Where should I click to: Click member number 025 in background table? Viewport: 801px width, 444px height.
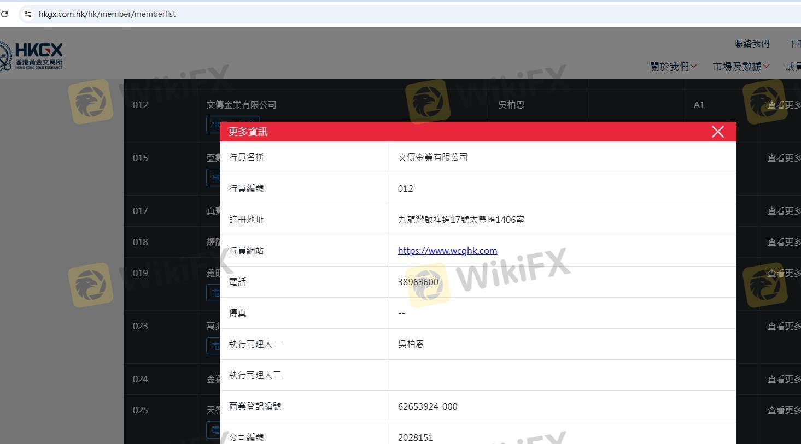pos(141,410)
